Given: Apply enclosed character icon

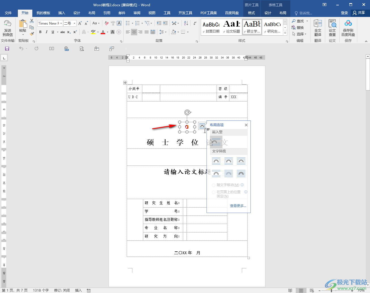Looking at the screenshot, I should [x=119, y=32].
